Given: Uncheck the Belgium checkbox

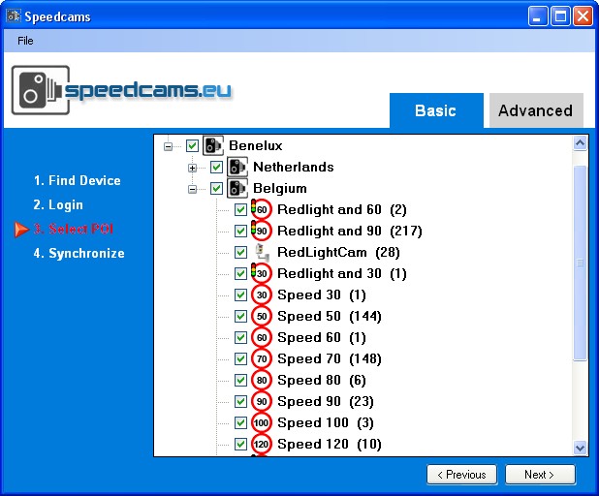Looking at the screenshot, I should [x=216, y=188].
